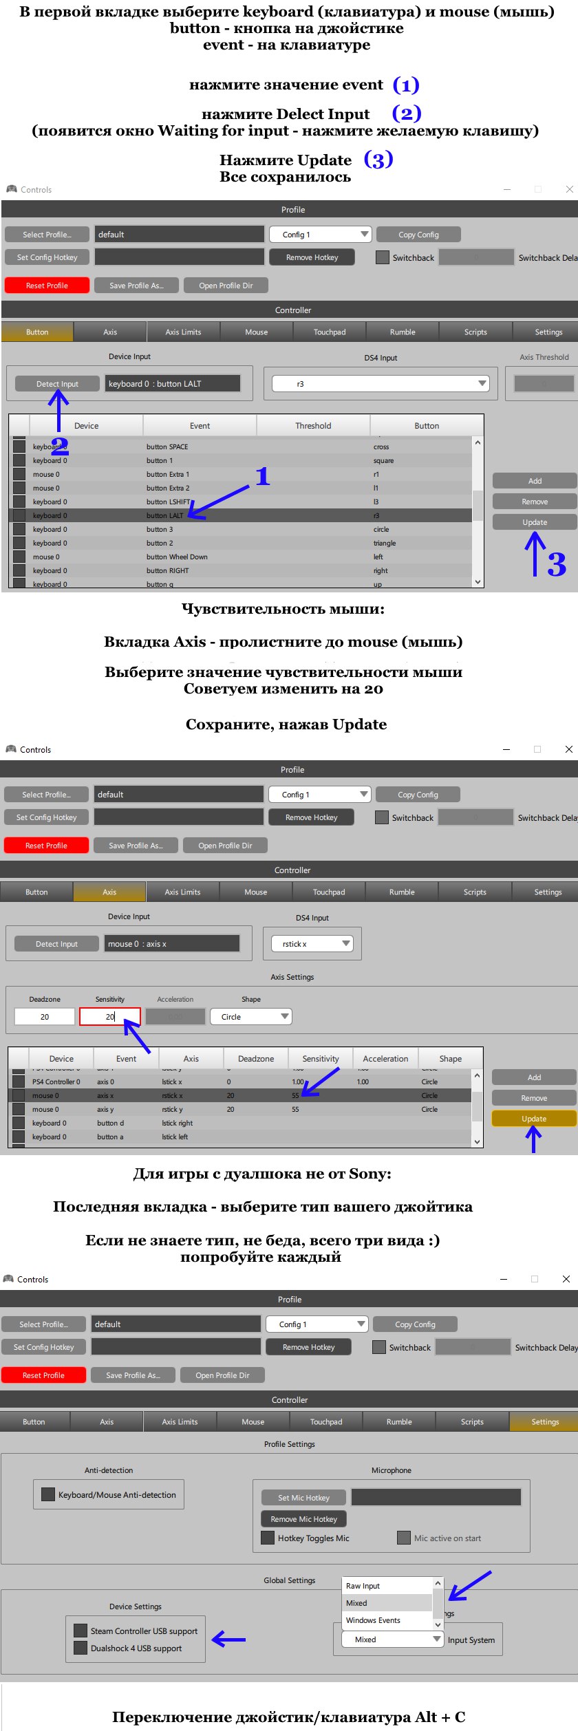The image size is (578, 1731).
Task: Click the highlighted Update button in the Axis-tab window
Action: coord(534,1119)
